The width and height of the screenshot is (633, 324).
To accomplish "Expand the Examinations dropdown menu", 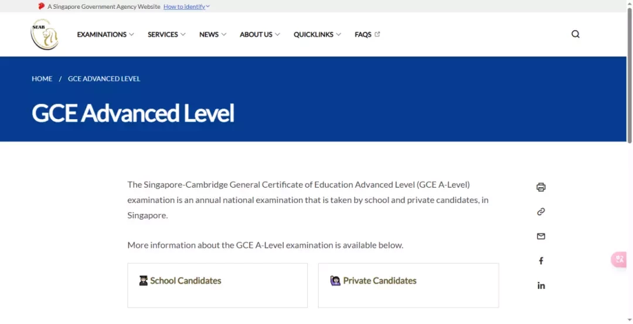I will coord(105,35).
